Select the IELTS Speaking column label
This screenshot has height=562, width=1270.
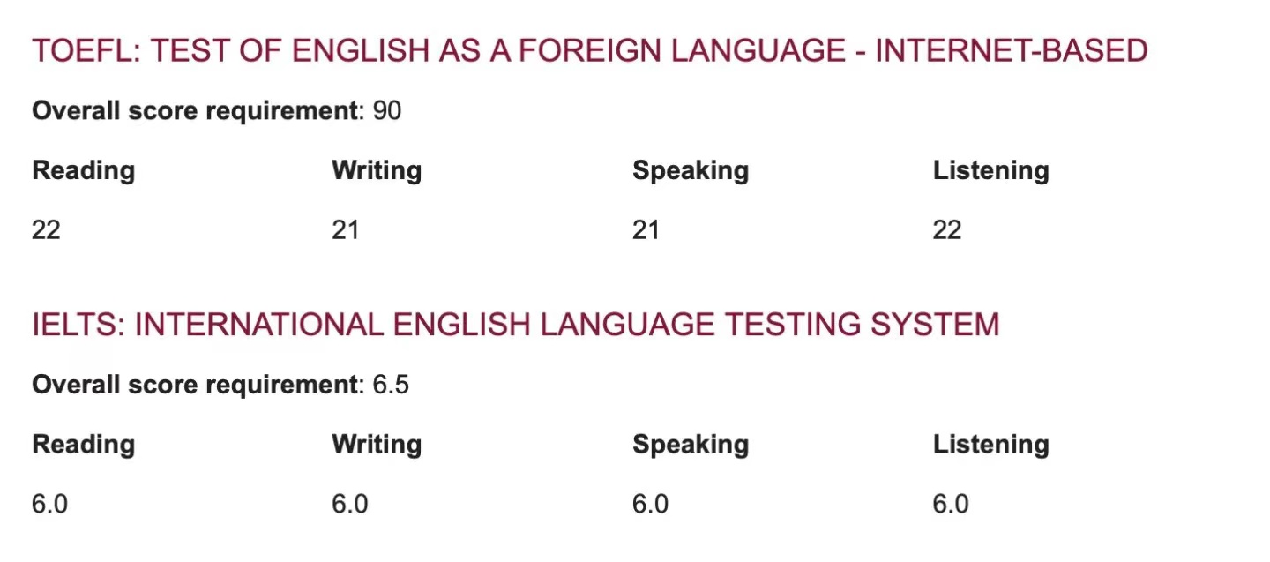pyautogui.click(x=691, y=444)
